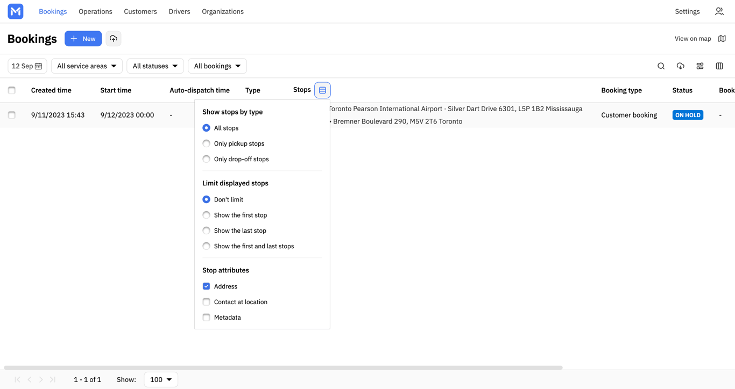Uncheck the Address attribute checkbox
The image size is (735, 389).
(206, 286)
